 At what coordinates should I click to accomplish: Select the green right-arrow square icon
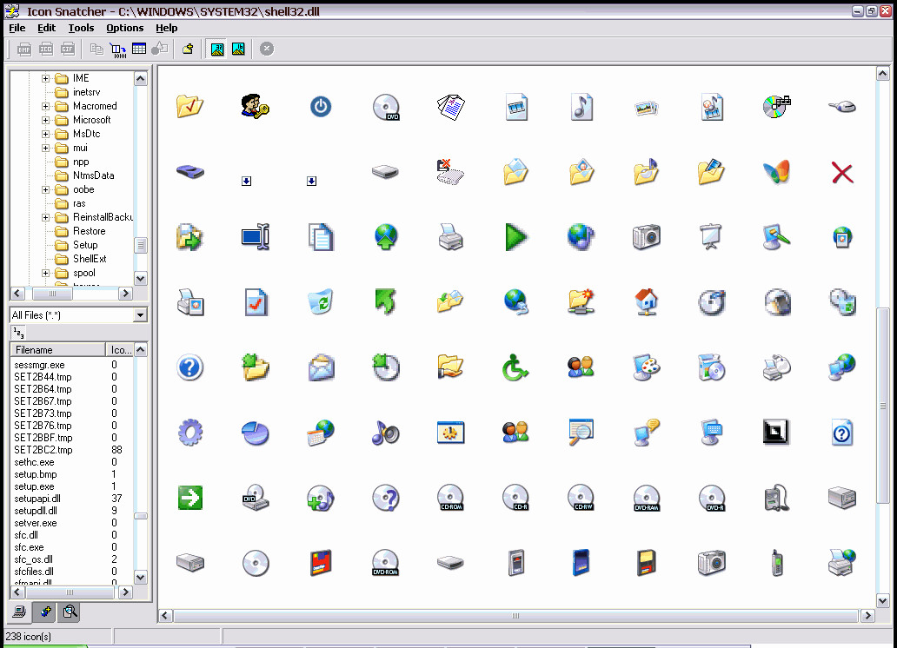[x=190, y=498]
